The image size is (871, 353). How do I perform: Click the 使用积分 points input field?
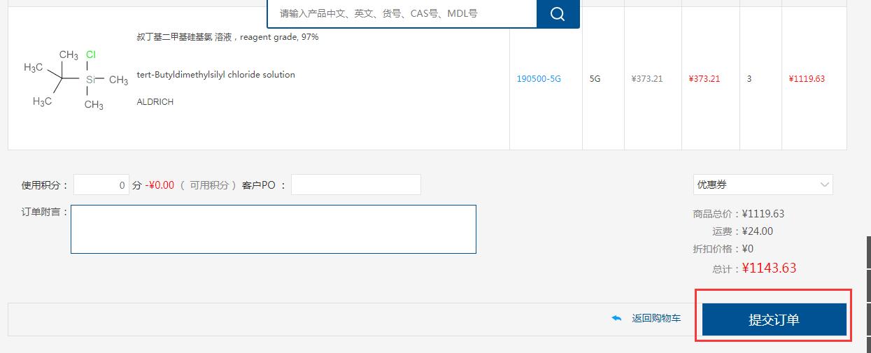(101, 185)
